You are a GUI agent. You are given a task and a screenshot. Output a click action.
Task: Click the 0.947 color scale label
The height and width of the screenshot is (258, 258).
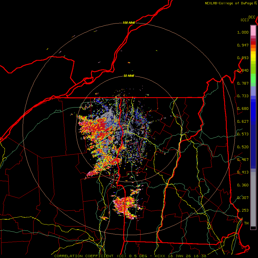click(x=243, y=45)
